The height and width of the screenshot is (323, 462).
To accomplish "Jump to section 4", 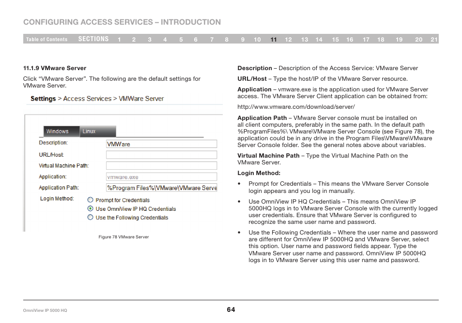I will 165,40.
